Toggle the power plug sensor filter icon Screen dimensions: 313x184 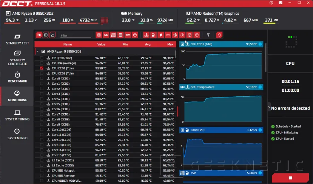pyautogui.click(x=161, y=35)
